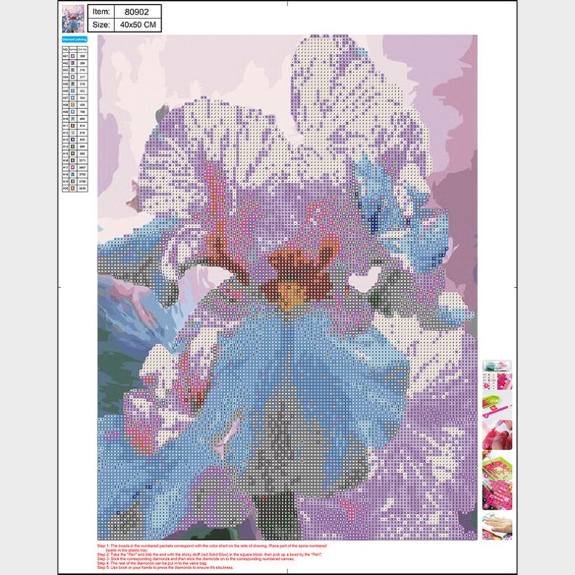Click DMC number in the A16 row

pos(82,161)
